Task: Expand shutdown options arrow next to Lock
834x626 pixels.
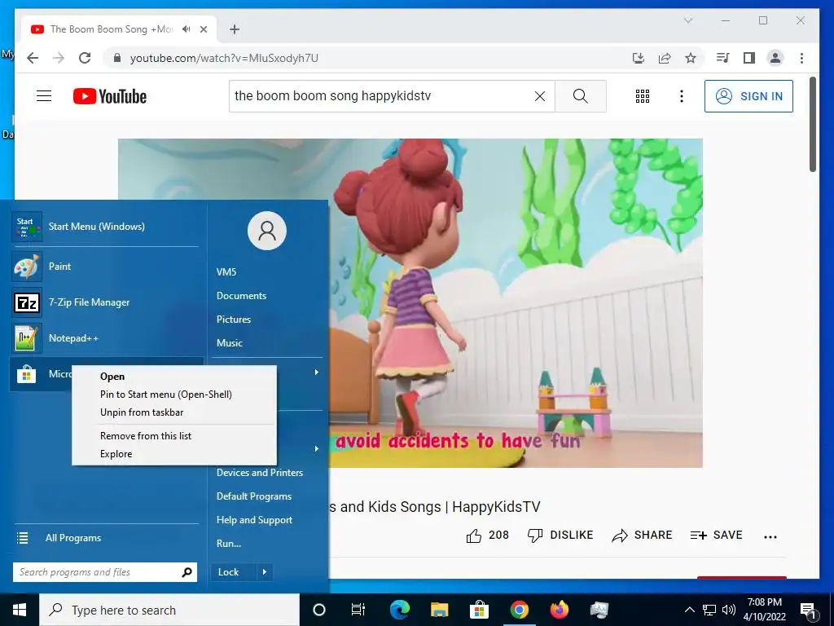Action: pyautogui.click(x=265, y=572)
